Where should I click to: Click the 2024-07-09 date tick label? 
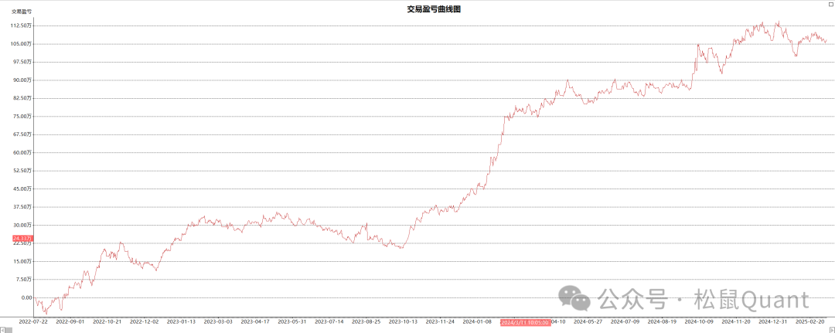coord(626,321)
